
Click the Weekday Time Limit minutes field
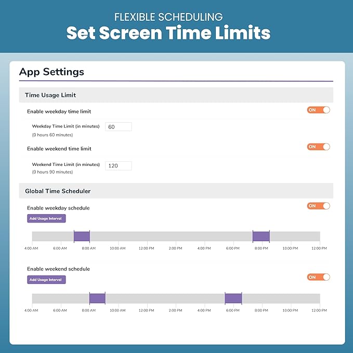pyautogui.click(x=119, y=127)
